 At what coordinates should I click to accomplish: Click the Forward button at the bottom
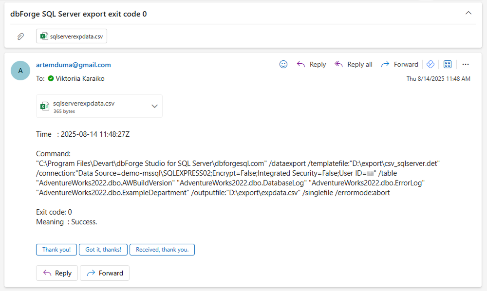point(104,273)
